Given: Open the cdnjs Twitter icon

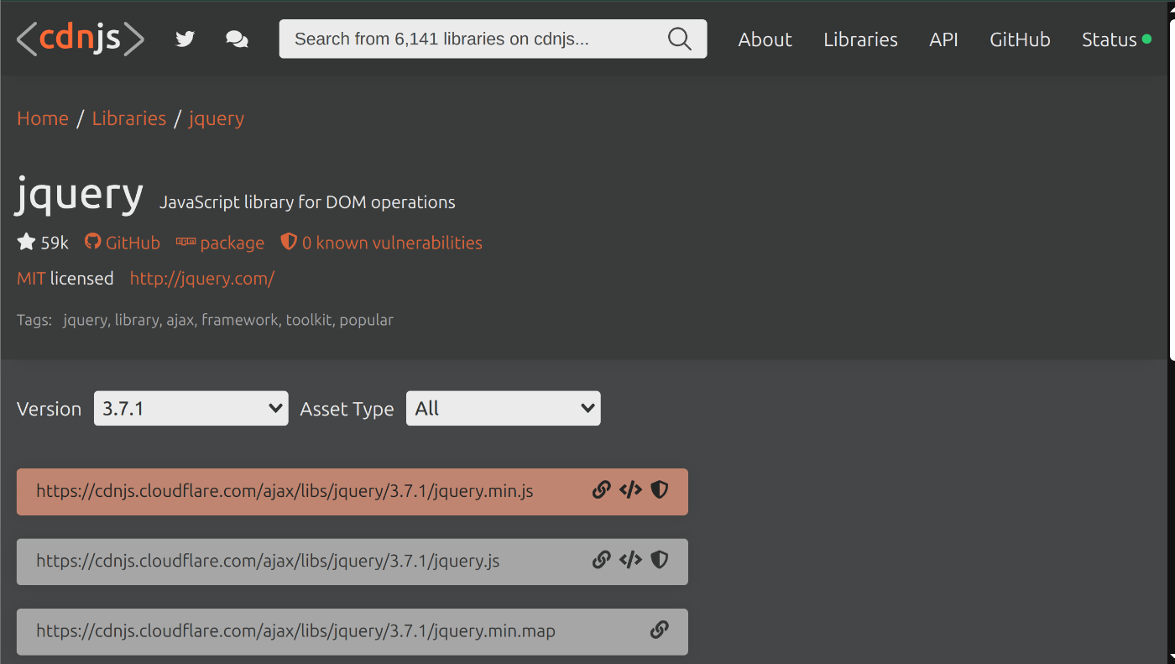Looking at the screenshot, I should (185, 39).
